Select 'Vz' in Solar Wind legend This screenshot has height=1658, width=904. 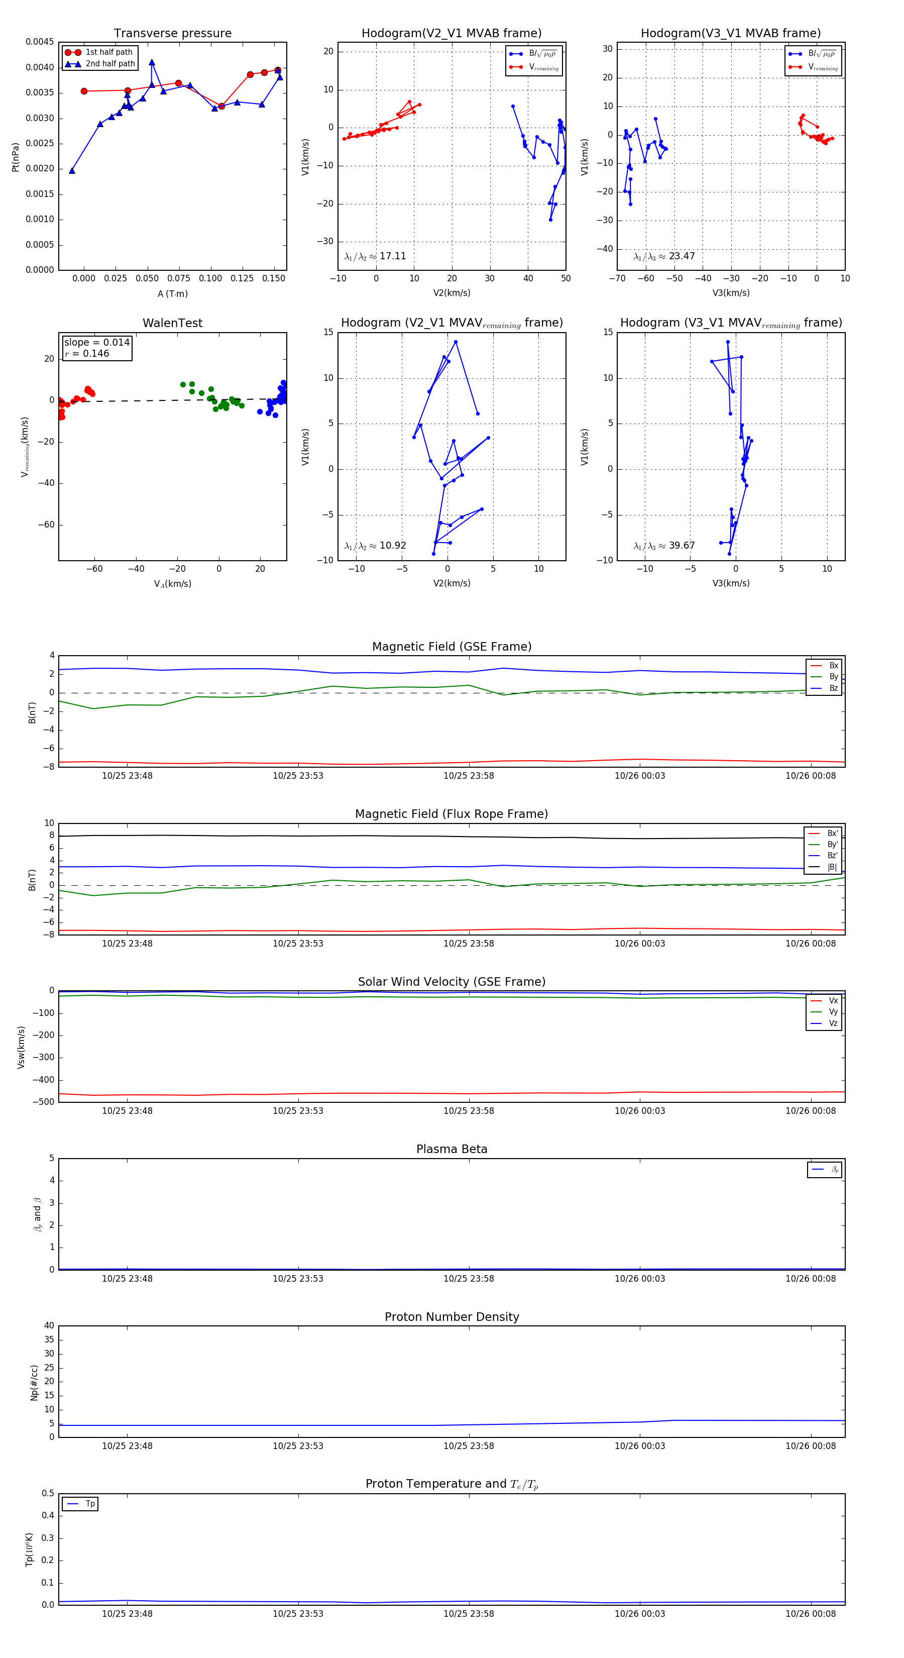click(824, 1023)
